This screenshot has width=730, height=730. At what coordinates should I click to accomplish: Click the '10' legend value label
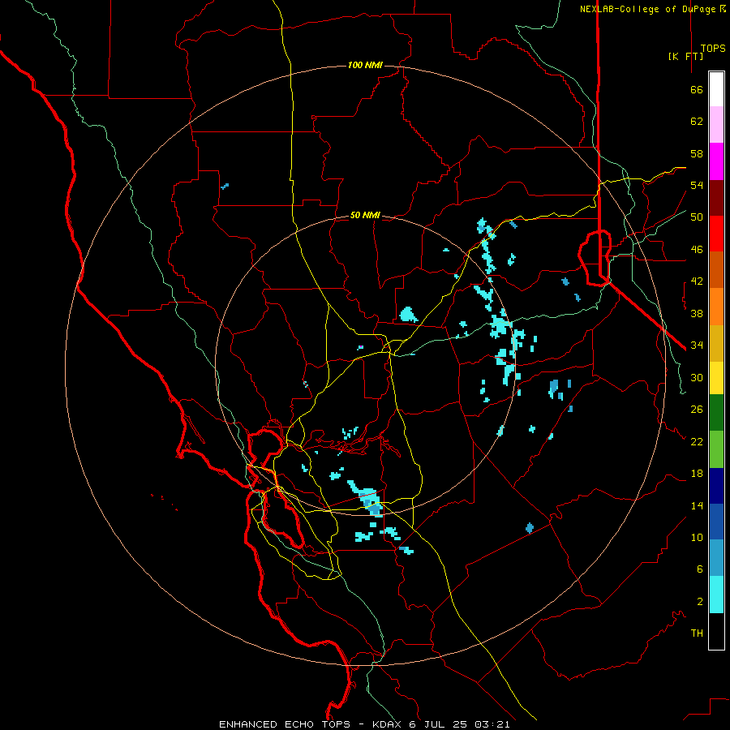(697, 537)
